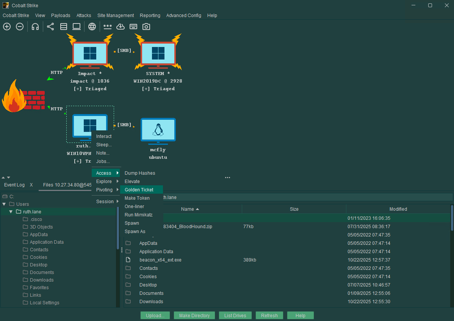Open target table with laptop icon

point(77,27)
